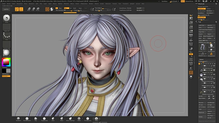
Task: Toggle the Zadd button
Action: [x=75, y=8]
